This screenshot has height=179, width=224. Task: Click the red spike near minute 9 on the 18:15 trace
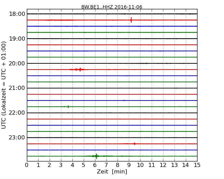(x=131, y=20)
